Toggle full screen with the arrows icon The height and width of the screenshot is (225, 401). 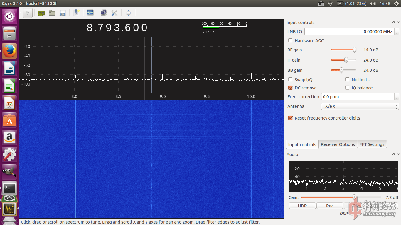point(128,13)
